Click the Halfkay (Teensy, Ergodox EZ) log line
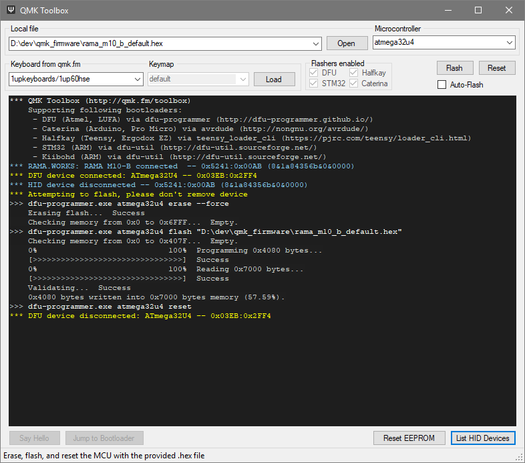This screenshot has width=525, height=463. coord(252,138)
